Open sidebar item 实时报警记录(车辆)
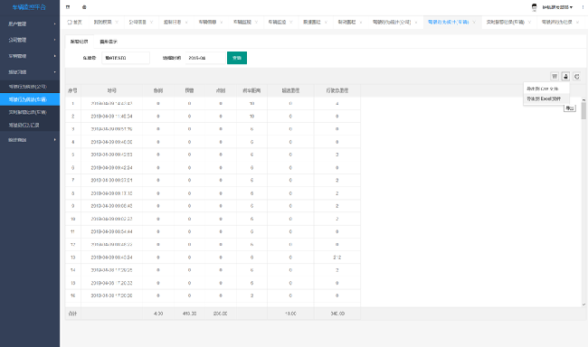 click(30, 112)
